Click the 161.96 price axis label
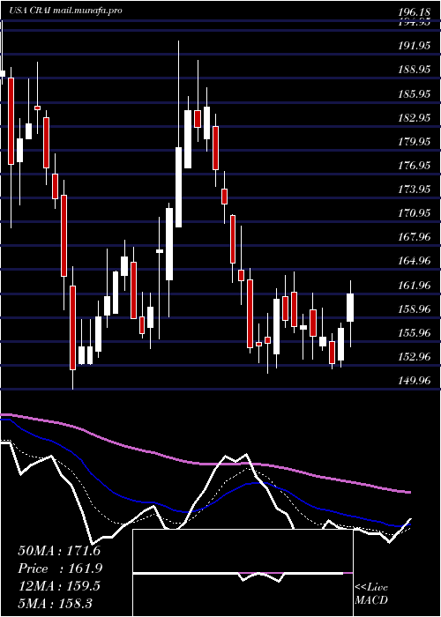 pos(414,286)
